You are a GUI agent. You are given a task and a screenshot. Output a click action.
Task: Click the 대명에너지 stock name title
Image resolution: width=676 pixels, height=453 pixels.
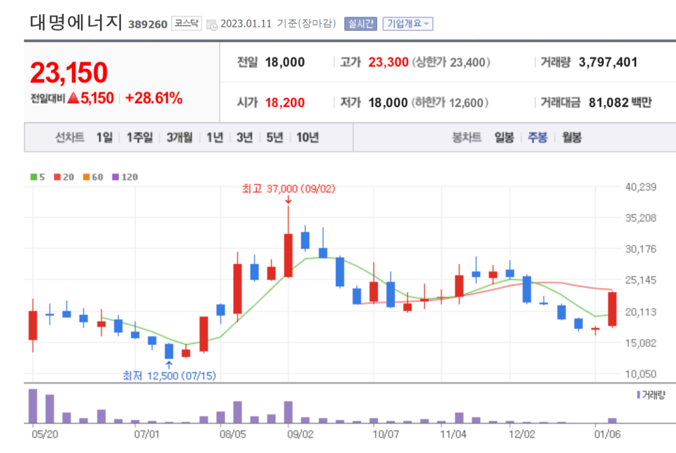[x=76, y=22]
